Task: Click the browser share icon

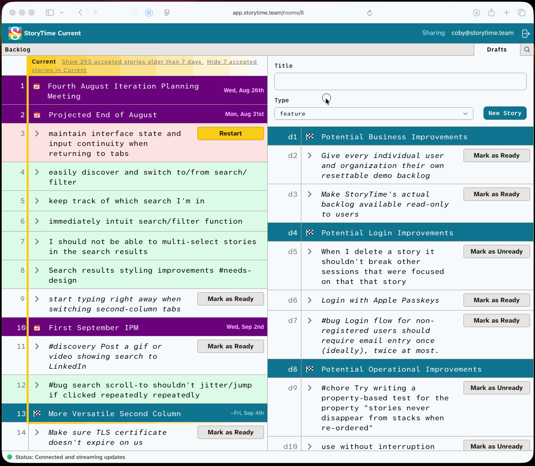Action: [491, 12]
